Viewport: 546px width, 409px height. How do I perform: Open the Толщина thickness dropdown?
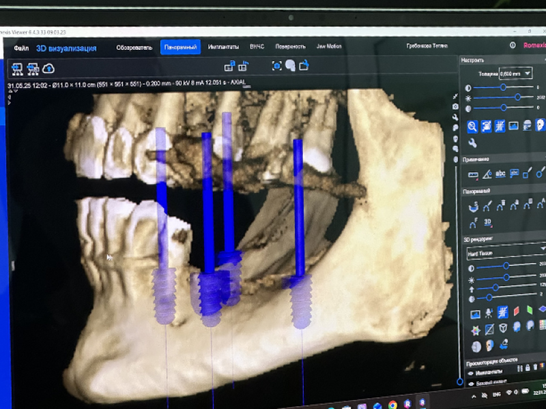pos(516,74)
